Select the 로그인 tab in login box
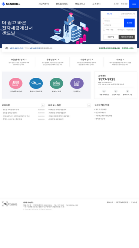The image size is (139, 248). click(x=110, y=14)
